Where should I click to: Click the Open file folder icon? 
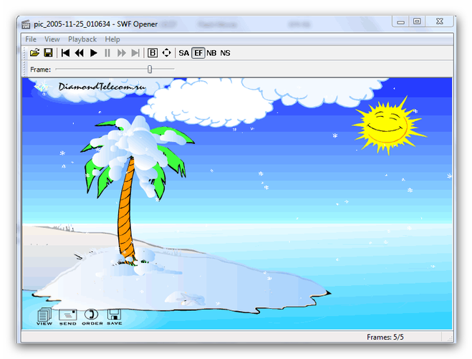[34, 53]
